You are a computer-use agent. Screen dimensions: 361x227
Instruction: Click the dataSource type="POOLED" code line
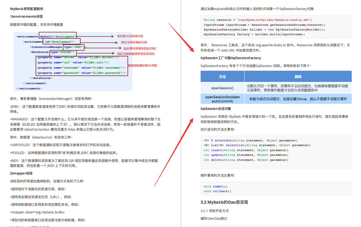coord(52,52)
